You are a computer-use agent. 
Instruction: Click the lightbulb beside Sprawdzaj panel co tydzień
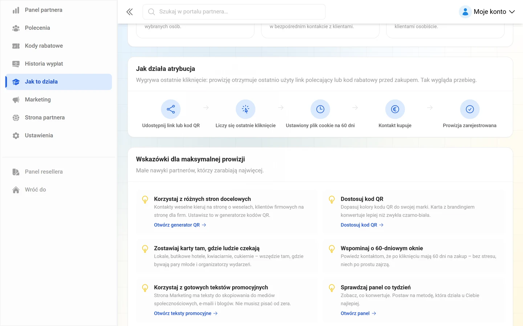[x=332, y=288]
